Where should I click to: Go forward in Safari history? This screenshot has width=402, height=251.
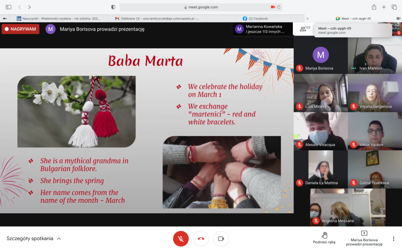click(29, 7)
